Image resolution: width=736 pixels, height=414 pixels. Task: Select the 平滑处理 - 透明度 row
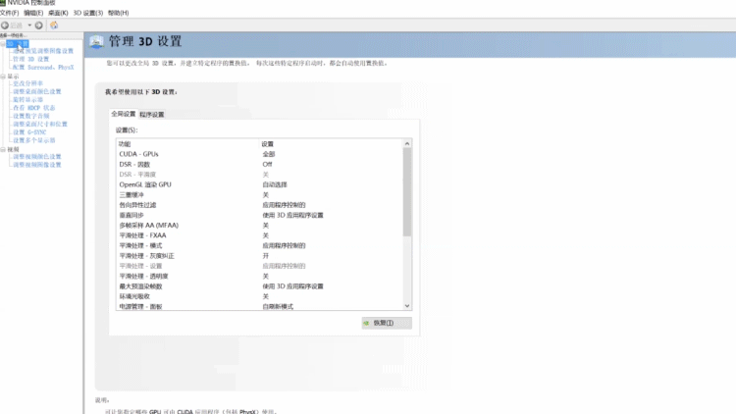[260, 276]
